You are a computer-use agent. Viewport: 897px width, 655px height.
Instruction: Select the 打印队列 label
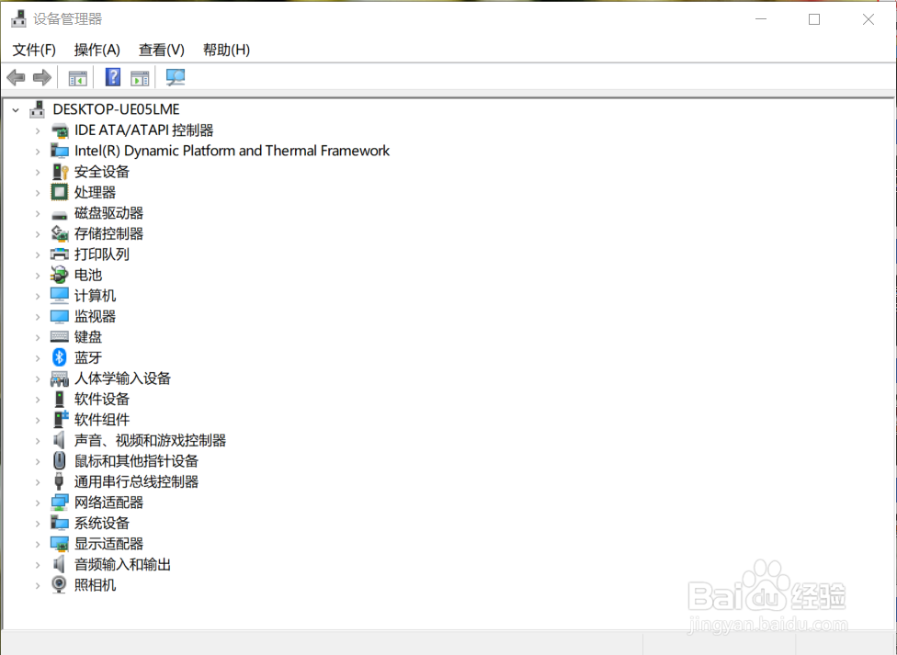tap(102, 254)
